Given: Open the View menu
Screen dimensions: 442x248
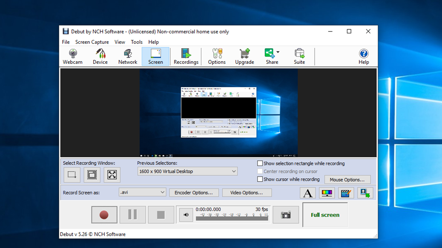Looking at the screenshot, I should pyautogui.click(x=120, y=42).
